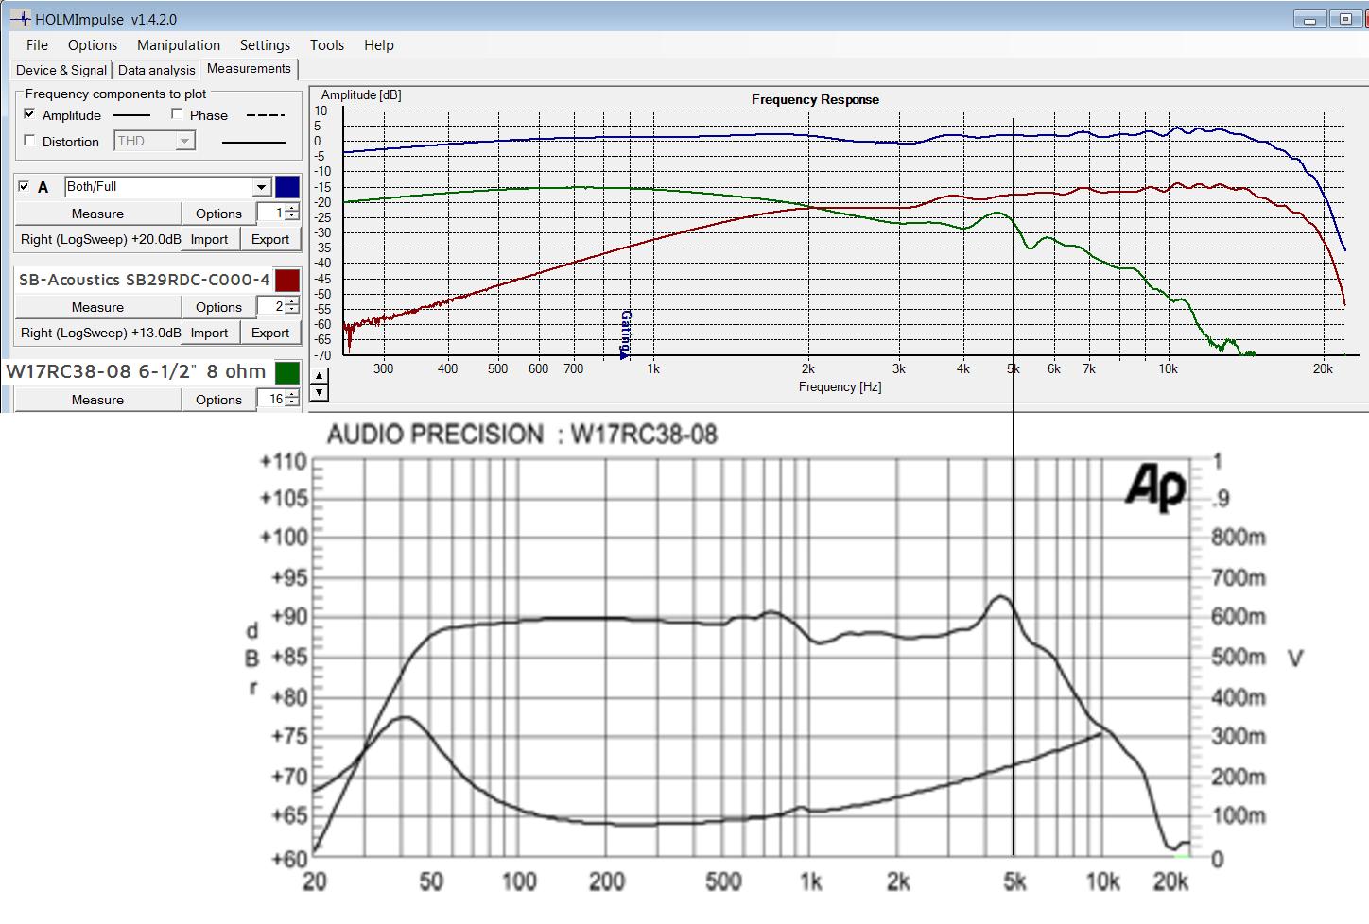Click Right (LogSweep) +20.0dB label

(100, 239)
